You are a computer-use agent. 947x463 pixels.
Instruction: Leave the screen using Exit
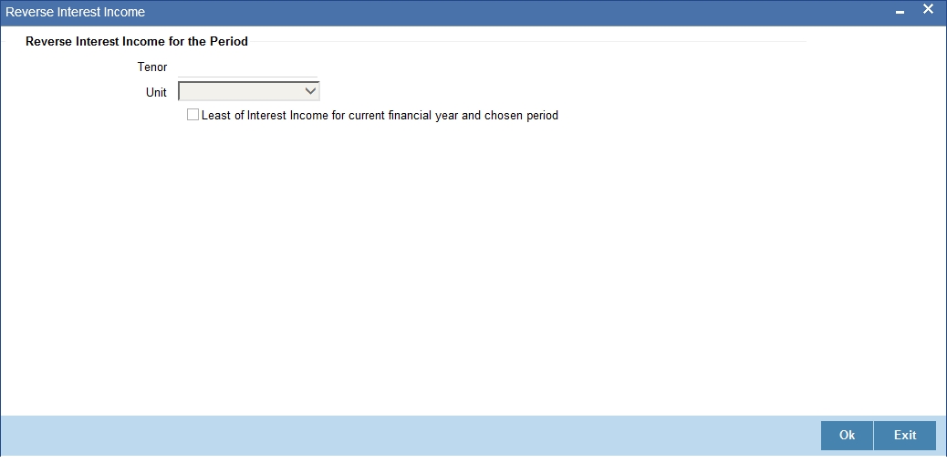pyautogui.click(x=905, y=436)
